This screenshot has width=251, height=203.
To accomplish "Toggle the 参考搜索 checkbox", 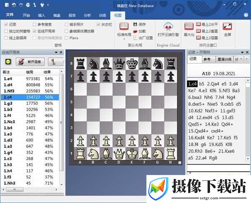I will click(34, 25).
